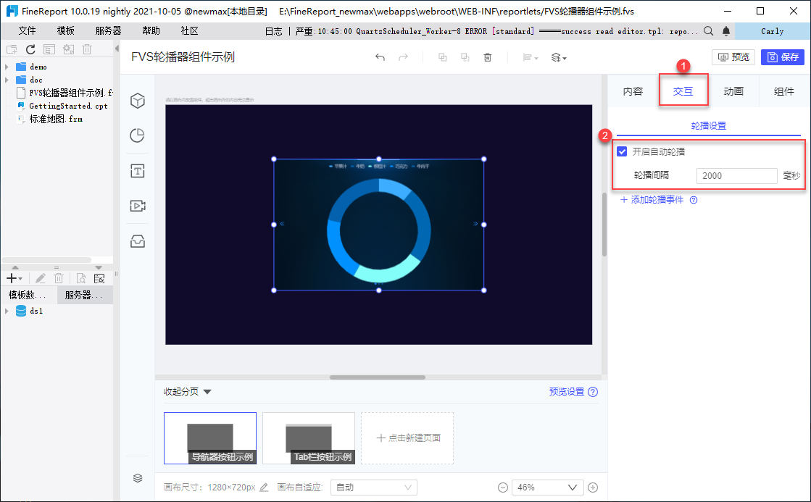Select the text component icon

pyautogui.click(x=138, y=171)
